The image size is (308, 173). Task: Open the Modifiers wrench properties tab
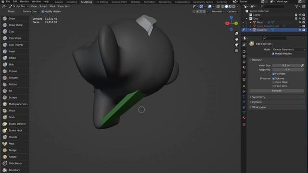[x=244, y=91]
